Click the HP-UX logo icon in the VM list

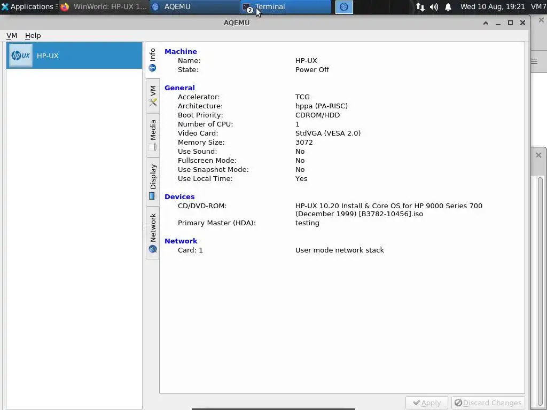[21, 56]
